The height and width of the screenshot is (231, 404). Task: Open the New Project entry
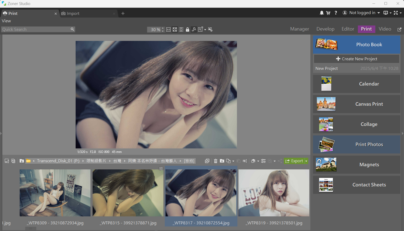pos(357,68)
